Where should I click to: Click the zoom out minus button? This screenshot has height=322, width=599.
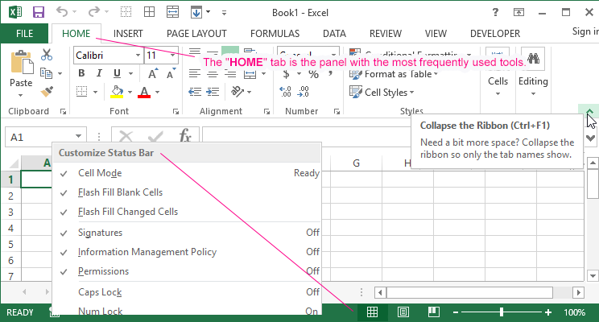(x=456, y=312)
